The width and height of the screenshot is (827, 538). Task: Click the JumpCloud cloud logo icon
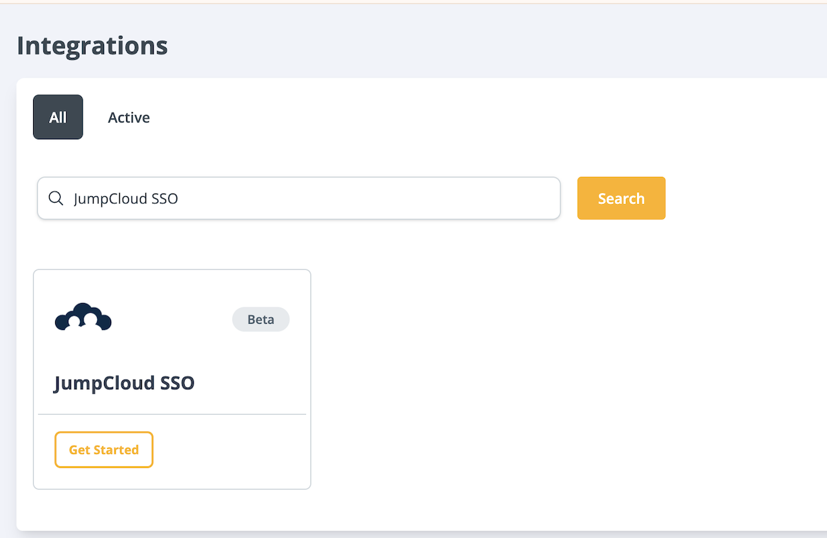[83, 318]
